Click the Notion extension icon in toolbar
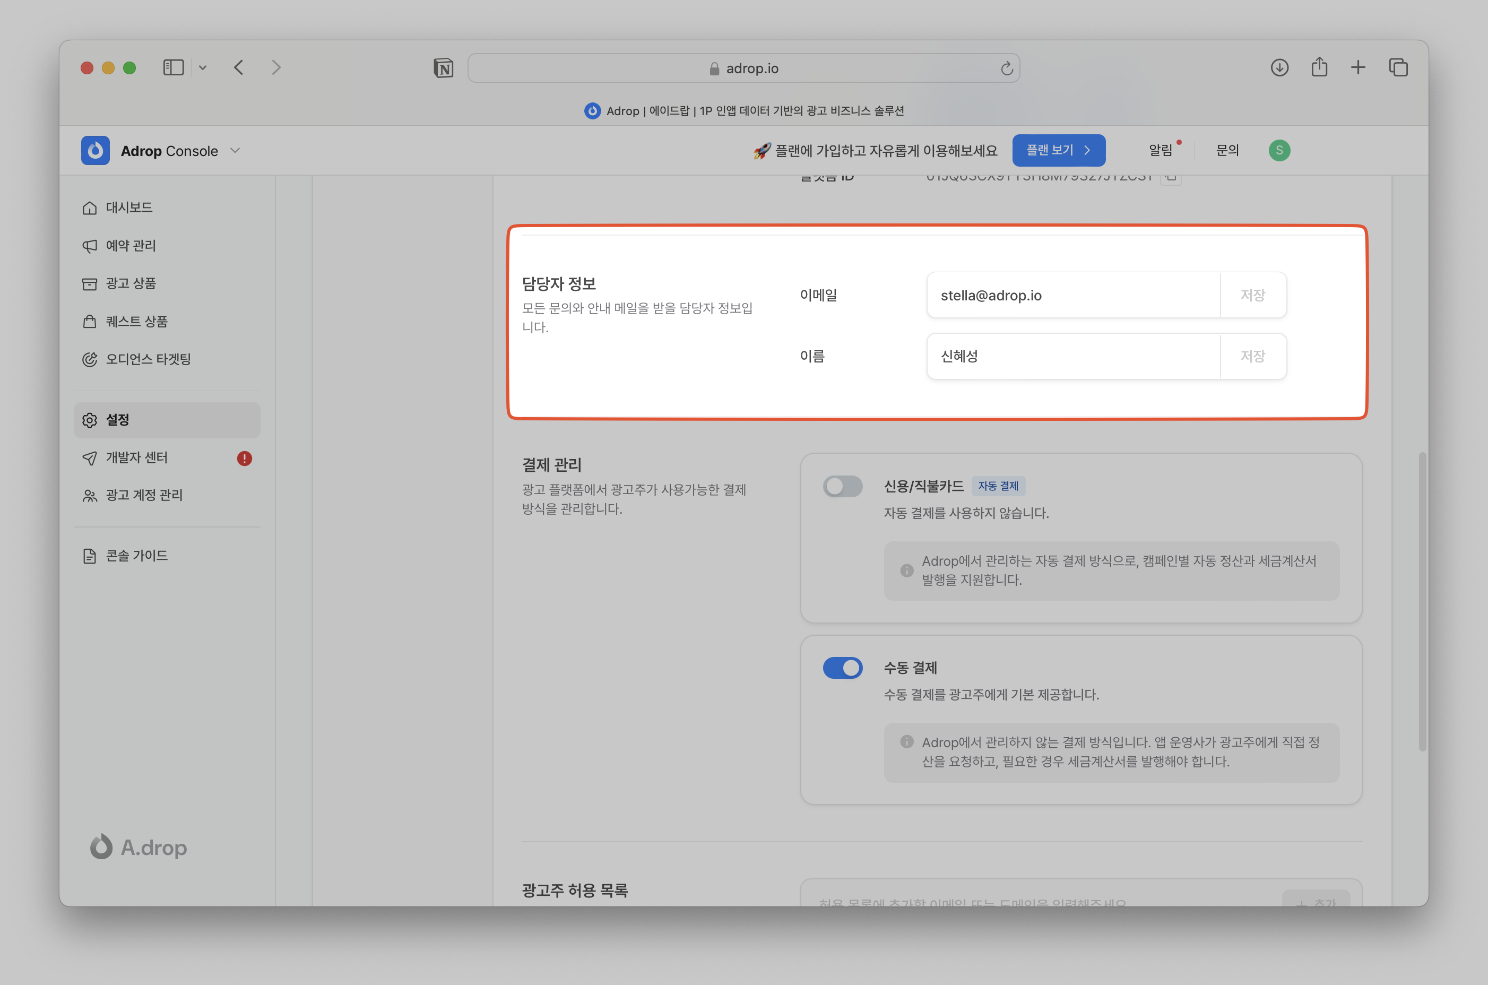 click(x=444, y=68)
